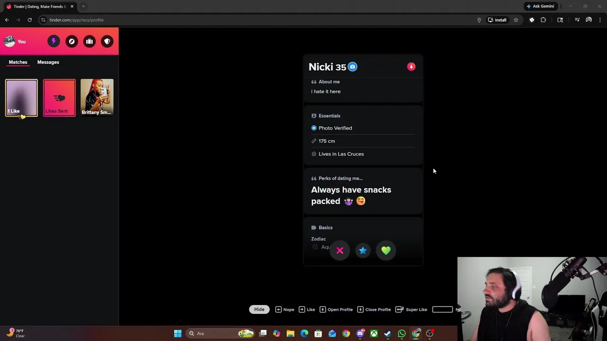The width and height of the screenshot is (607, 341).
Task: Open a new browser tab
Action: (x=83, y=6)
